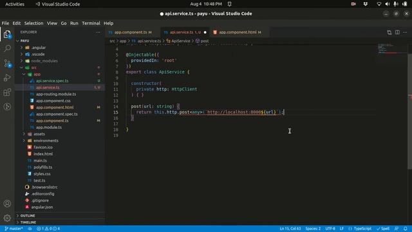Open the Run menu
This screenshot has height=232, width=412.
(74, 23)
